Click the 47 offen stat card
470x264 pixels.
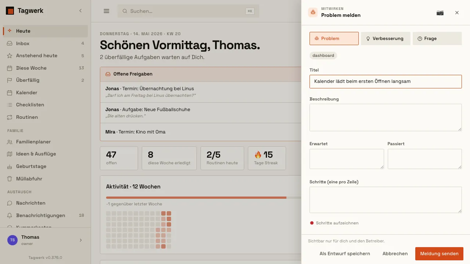(x=119, y=158)
